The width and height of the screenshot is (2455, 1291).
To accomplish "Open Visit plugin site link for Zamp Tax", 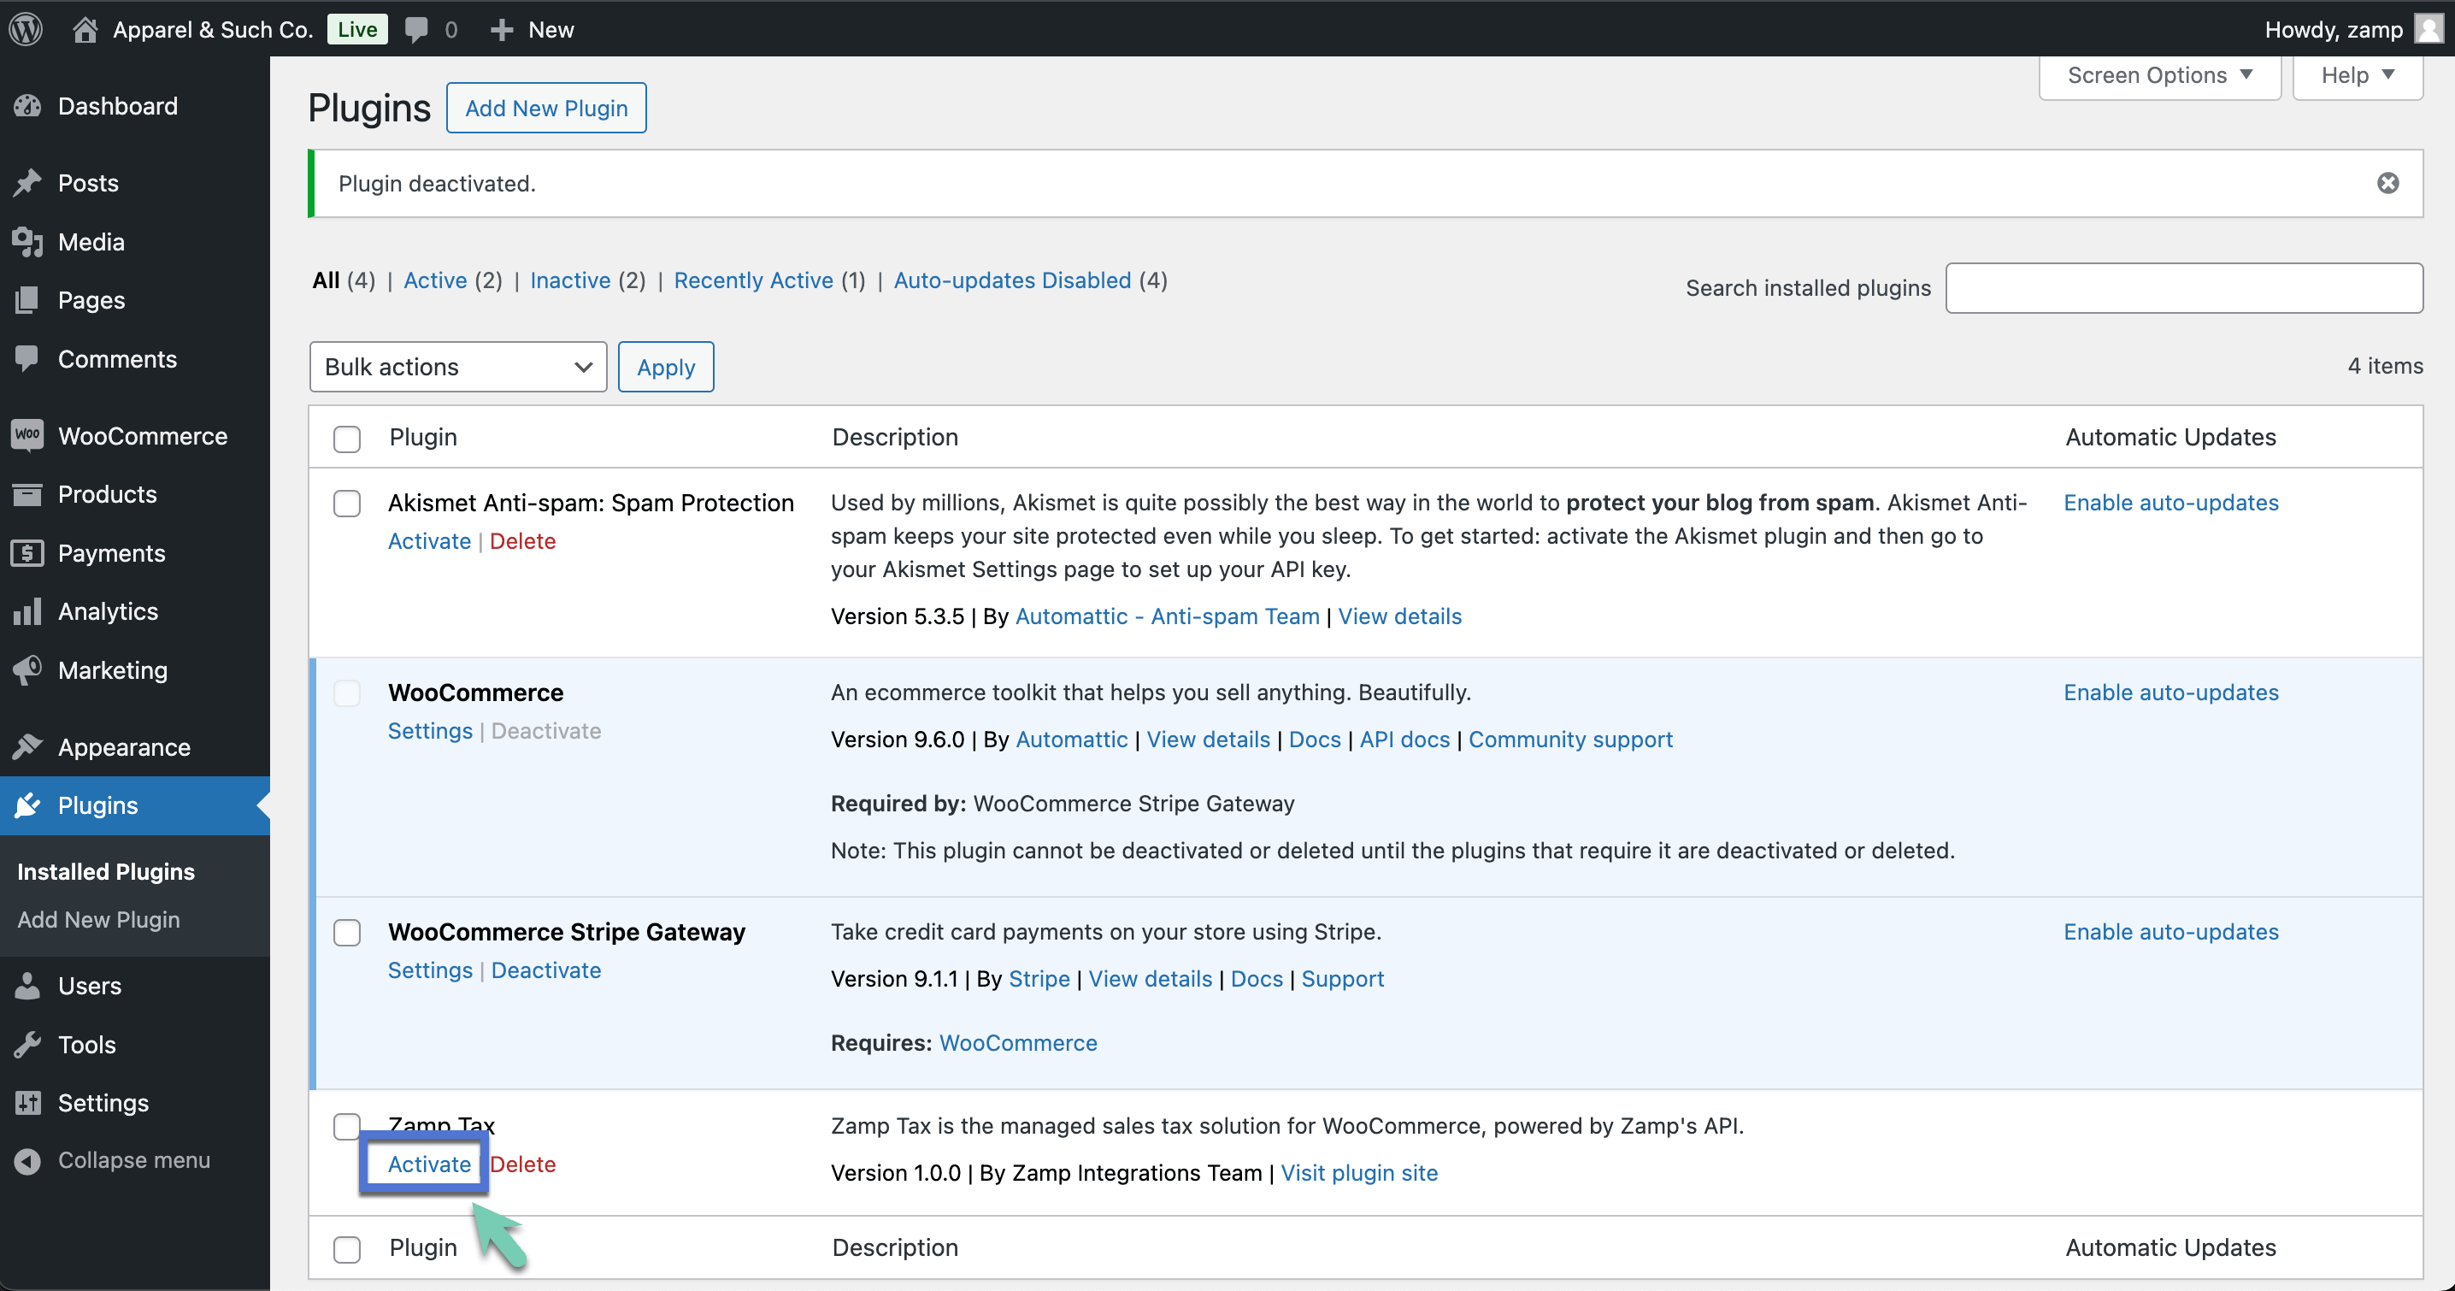I will (x=1359, y=1172).
